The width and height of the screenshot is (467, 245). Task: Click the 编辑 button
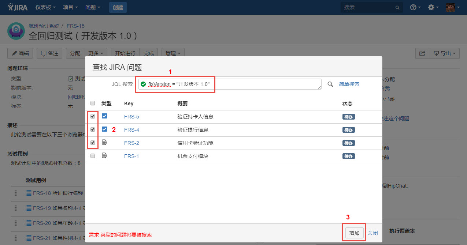tap(20, 53)
